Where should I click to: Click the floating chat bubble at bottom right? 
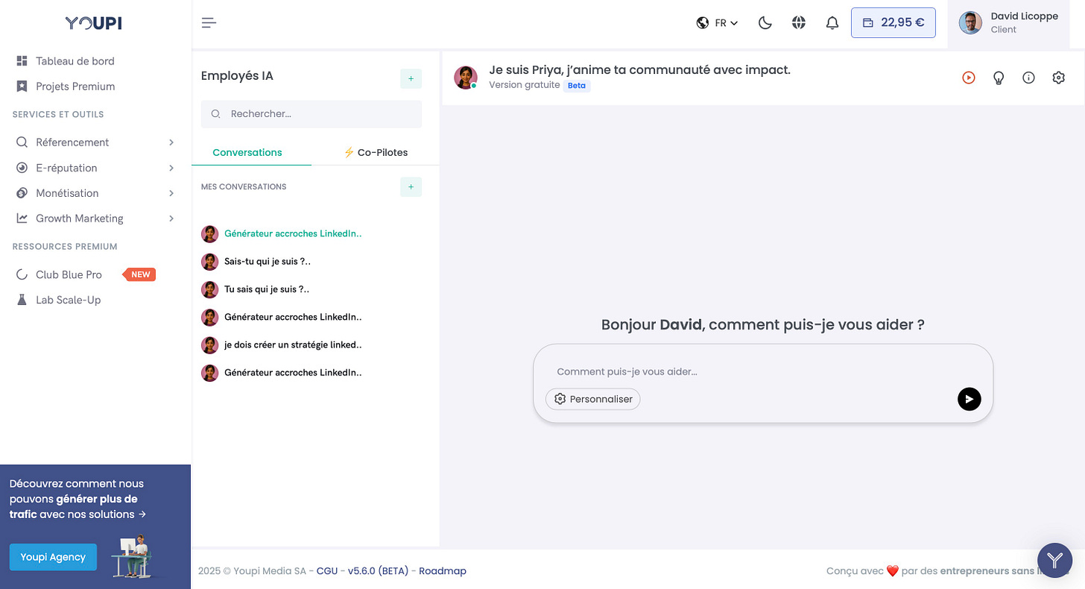tap(1054, 560)
